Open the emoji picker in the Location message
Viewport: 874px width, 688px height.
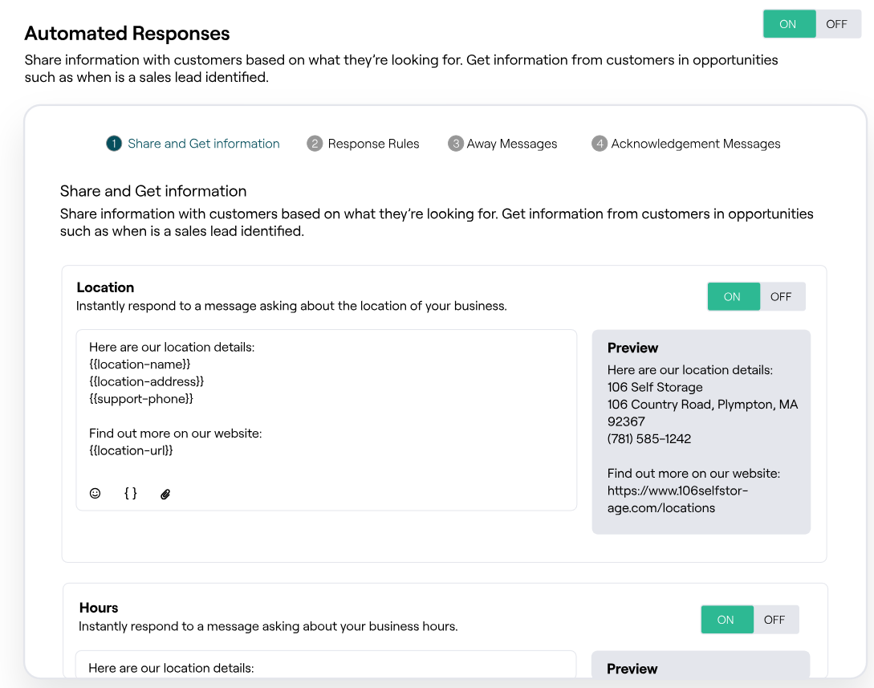(x=95, y=493)
